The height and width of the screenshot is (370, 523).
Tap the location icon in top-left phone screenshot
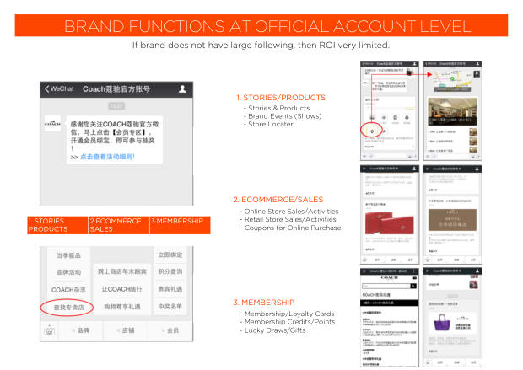(x=372, y=131)
